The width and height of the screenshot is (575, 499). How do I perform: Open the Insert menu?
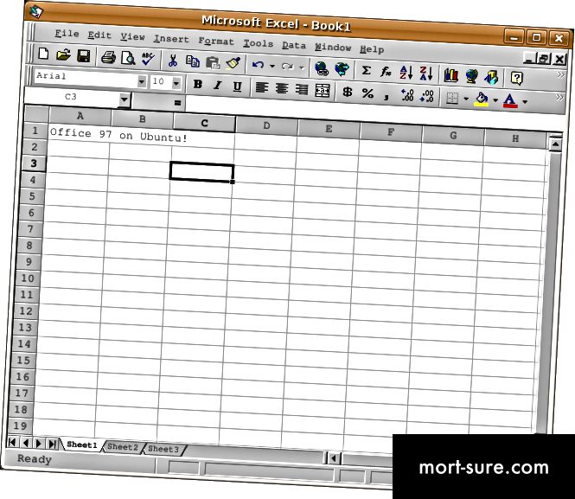pyautogui.click(x=171, y=39)
